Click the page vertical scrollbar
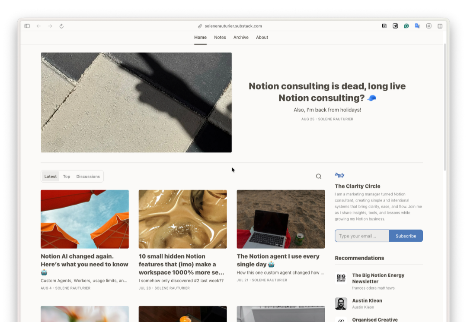Viewport: 467px width, 322px height. 445,107
